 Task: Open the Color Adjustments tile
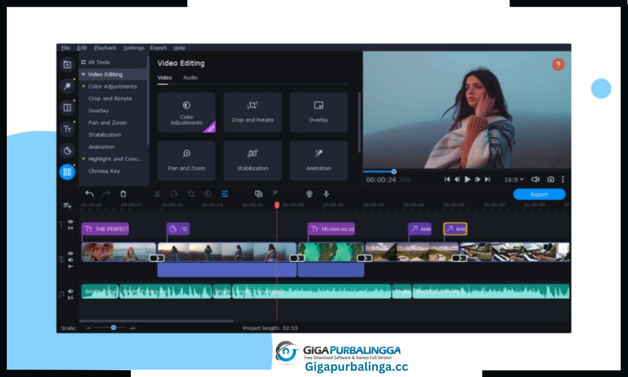(186, 113)
